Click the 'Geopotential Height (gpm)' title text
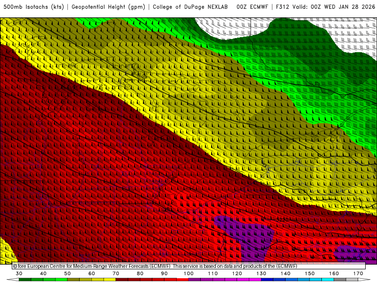Screen dimensions: 377x282 (108, 7)
